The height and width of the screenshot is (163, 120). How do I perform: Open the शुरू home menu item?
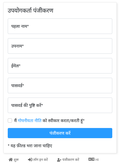[14, 160]
